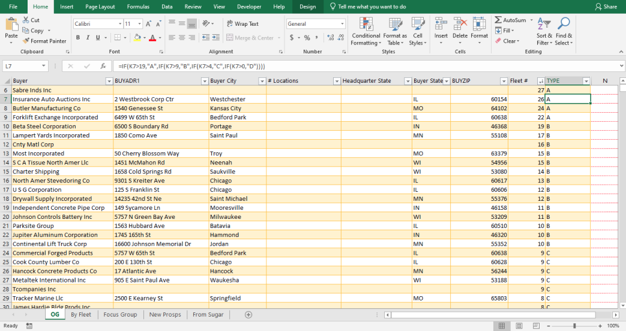Open Conditional Formatting menu
The height and width of the screenshot is (331, 626).
[x=366, y=31]
